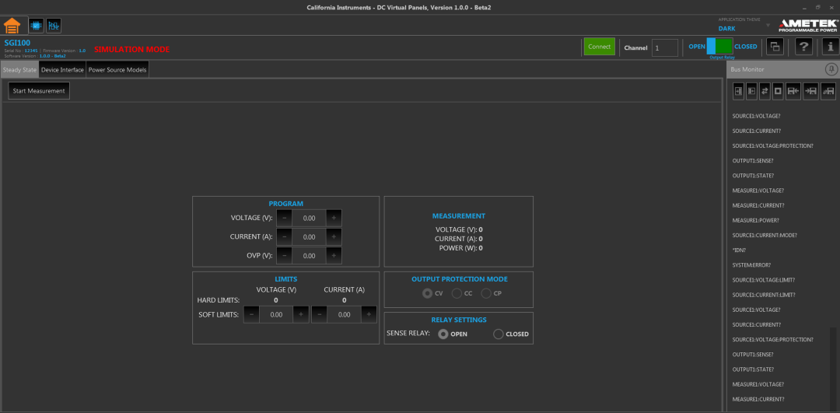Click the red SIMULATION MODE label
The image size is (840, 413).
[x=131, y=49]
